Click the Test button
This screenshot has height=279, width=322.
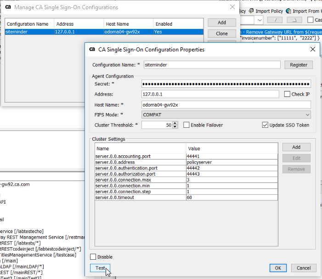[100, 268]
